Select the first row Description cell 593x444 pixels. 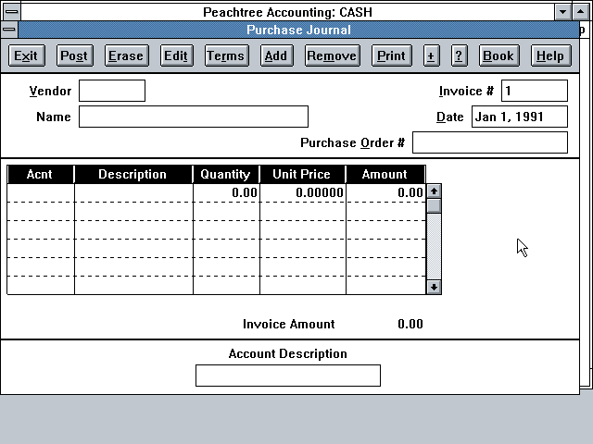click(x=133, y=193)
